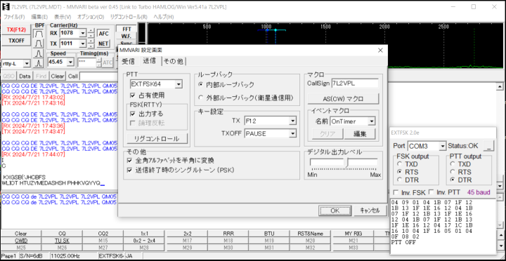Switch to the 受信 tab
This screenshot has height=261, width=506.
click(x=129, y=61)
